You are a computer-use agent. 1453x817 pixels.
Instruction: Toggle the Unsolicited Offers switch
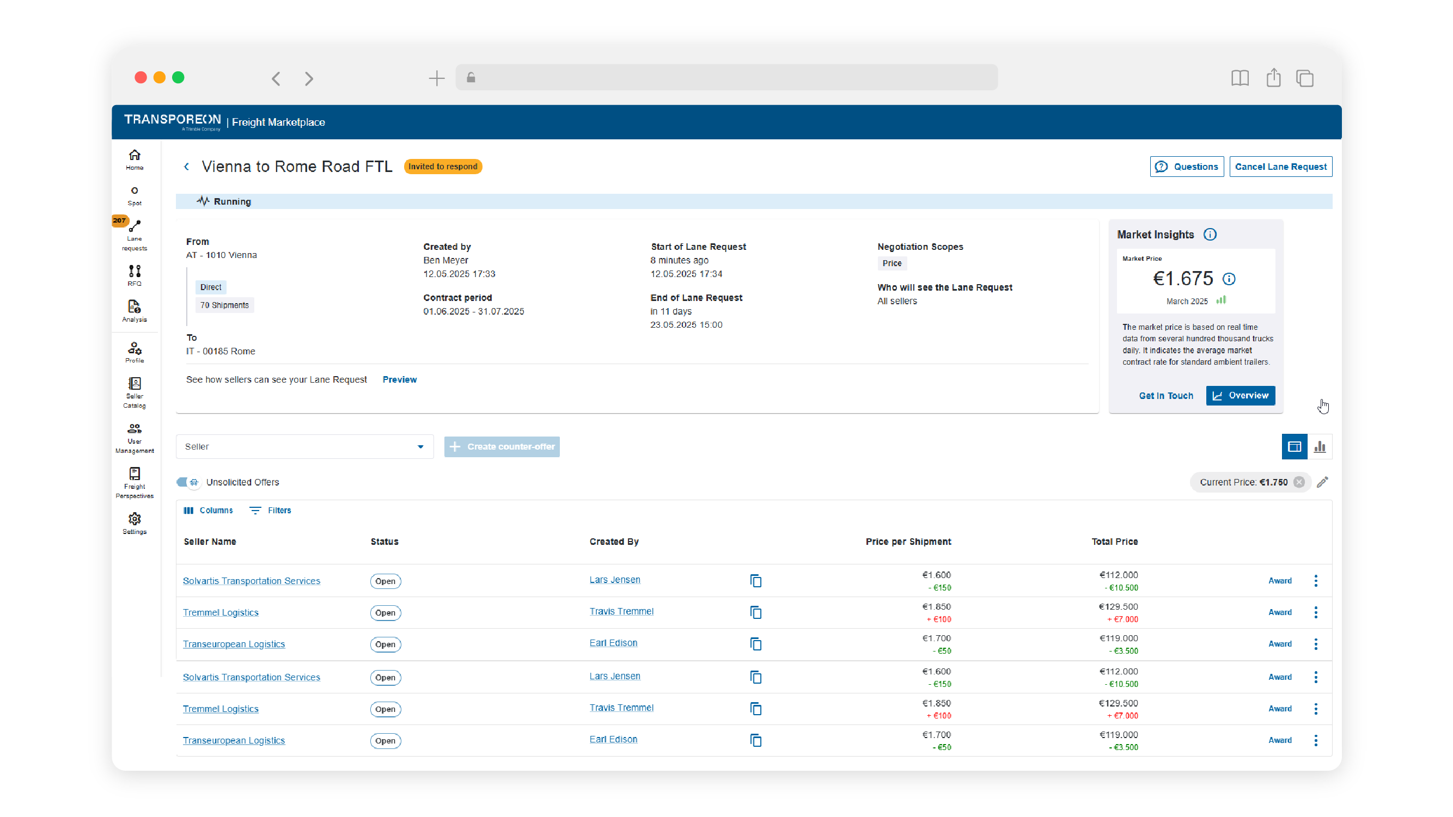click(188, 482)
